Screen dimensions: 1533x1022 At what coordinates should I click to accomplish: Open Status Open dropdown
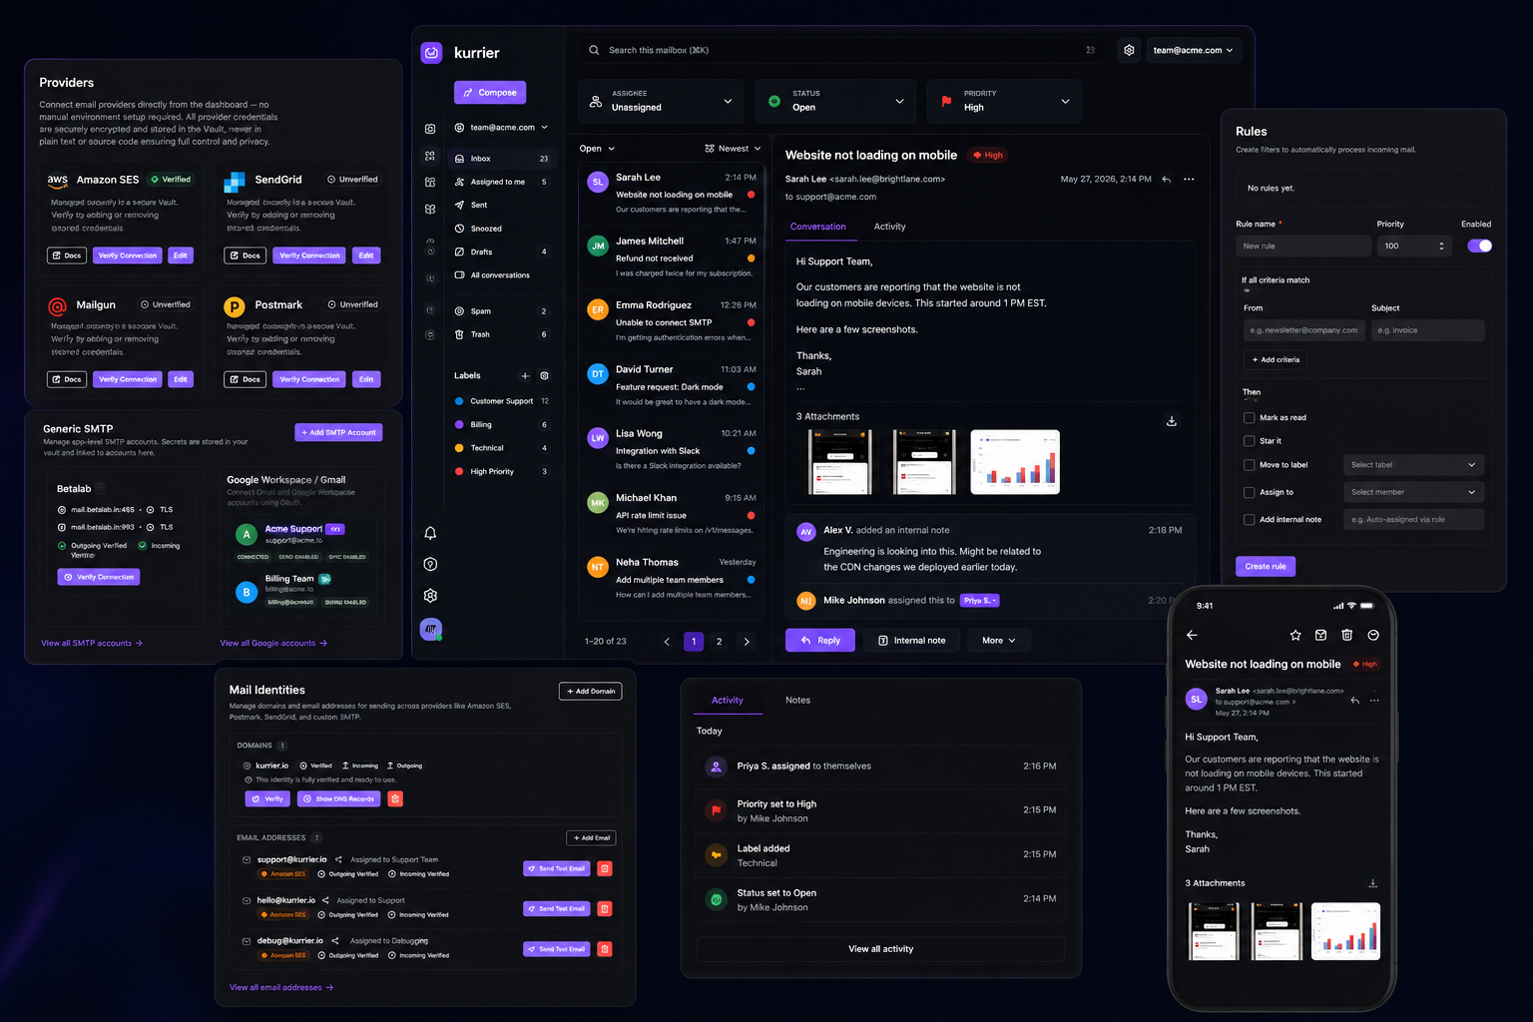point(834,101)
